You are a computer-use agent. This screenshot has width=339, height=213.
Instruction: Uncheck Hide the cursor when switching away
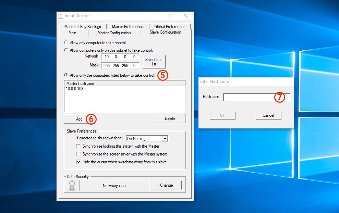[78, 162]
